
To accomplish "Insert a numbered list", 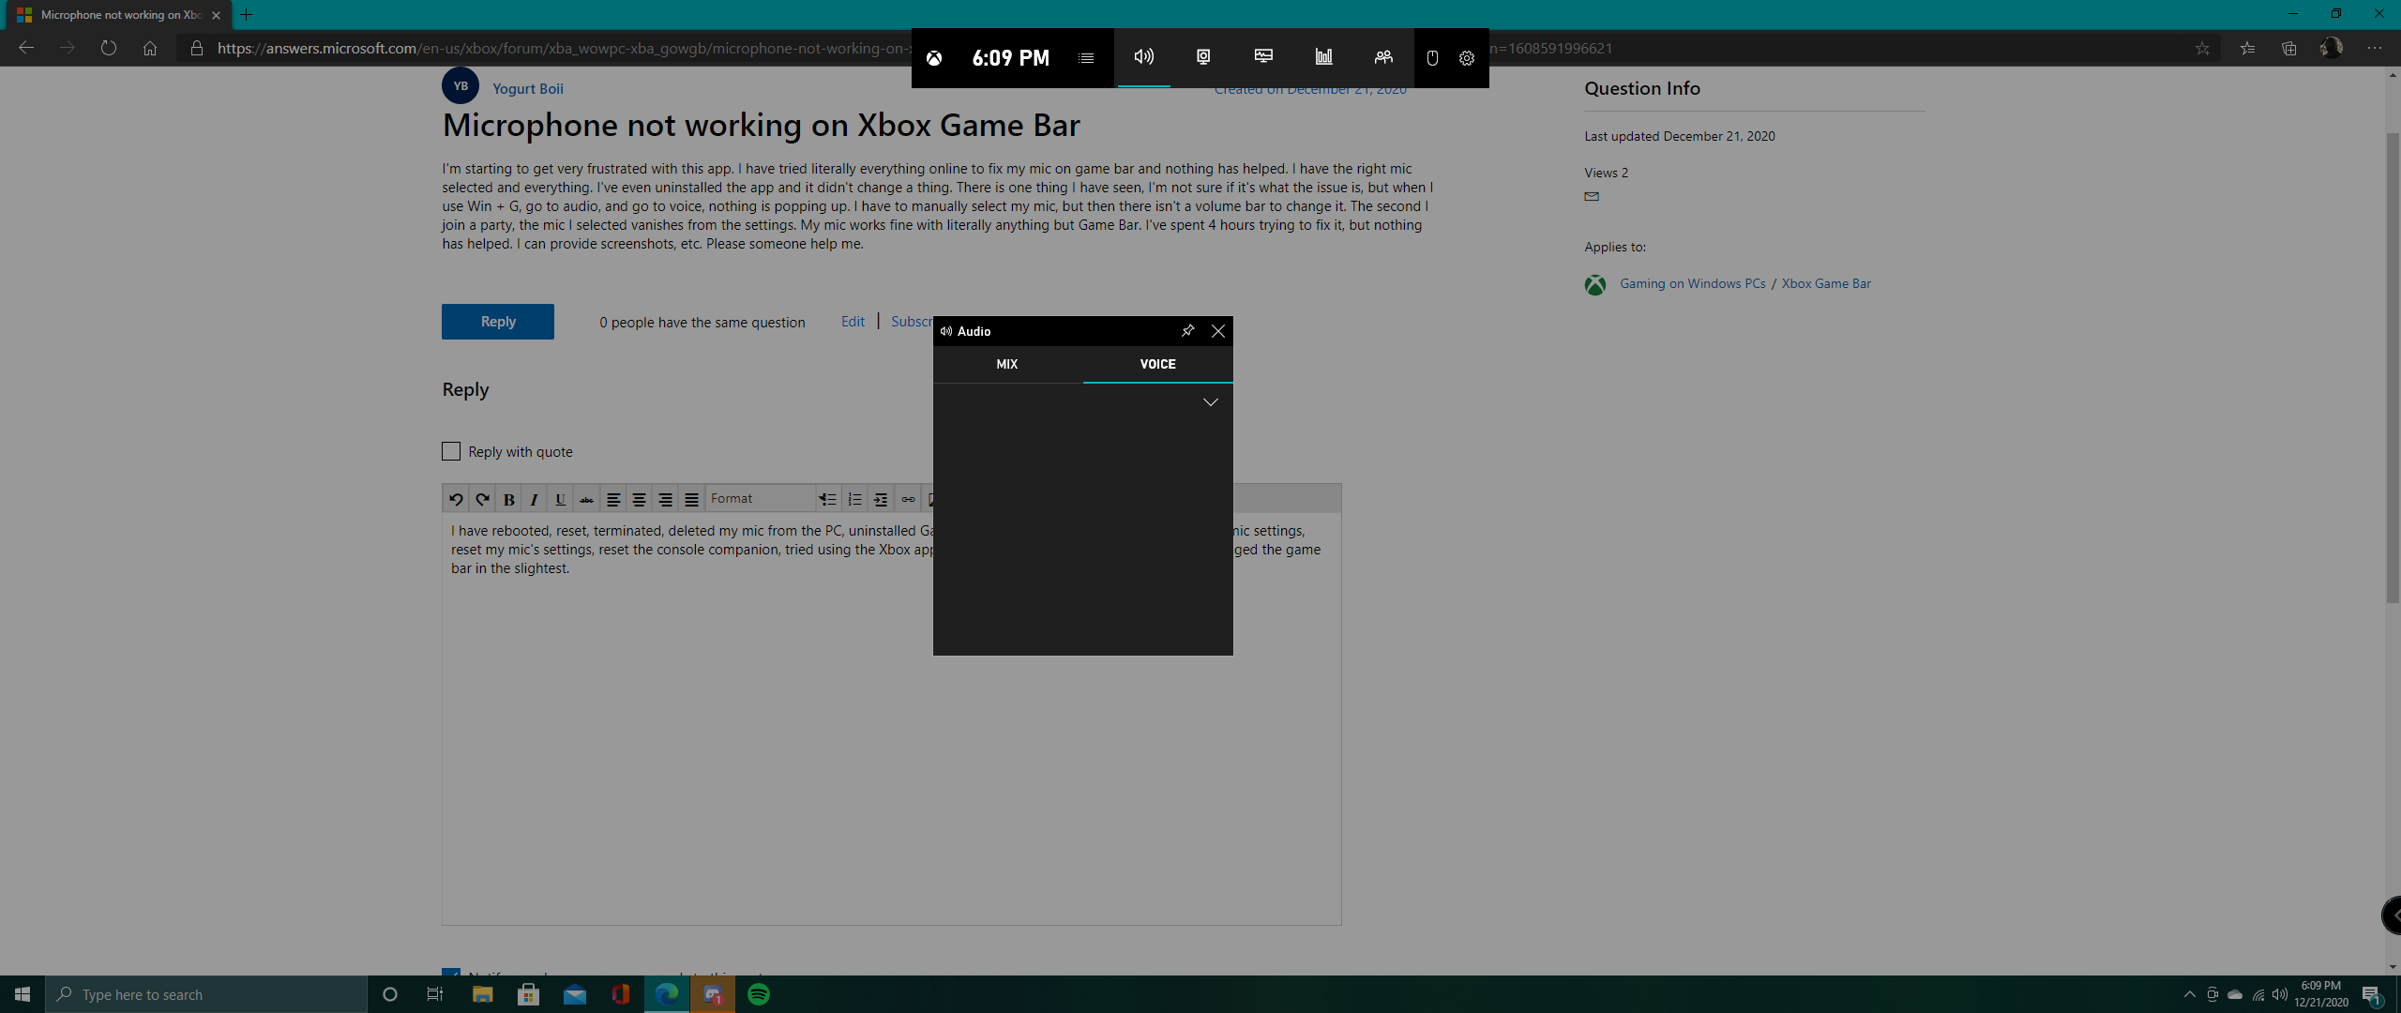I will click(x=854, y=499).
